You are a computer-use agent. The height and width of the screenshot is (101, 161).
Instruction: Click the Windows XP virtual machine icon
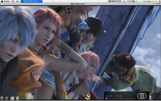coord(12,98)
